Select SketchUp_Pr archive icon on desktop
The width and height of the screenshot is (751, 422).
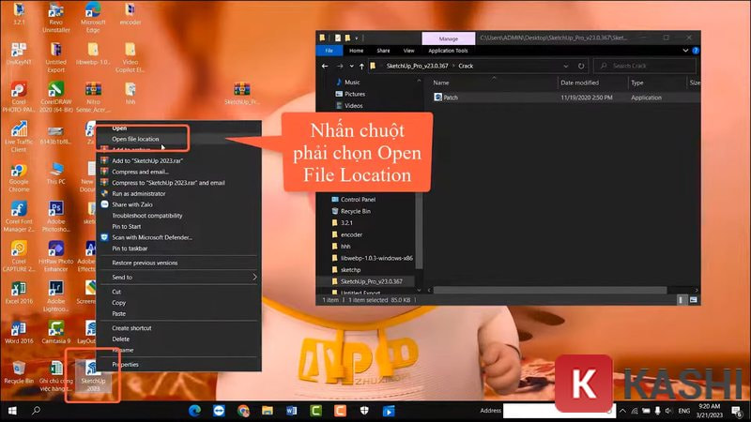(242, 94)
